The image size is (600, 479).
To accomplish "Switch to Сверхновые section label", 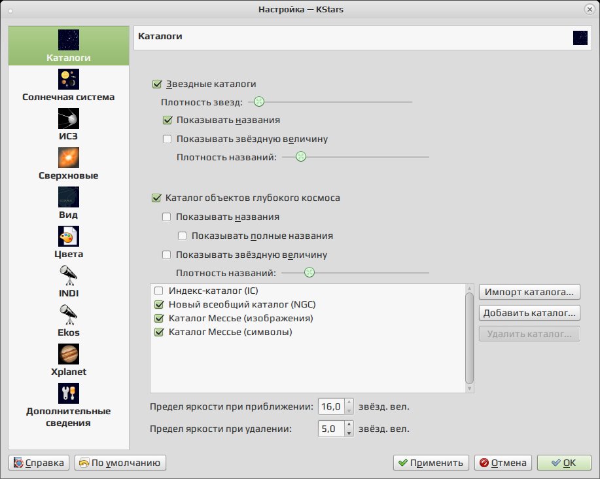I will (69, 175).
